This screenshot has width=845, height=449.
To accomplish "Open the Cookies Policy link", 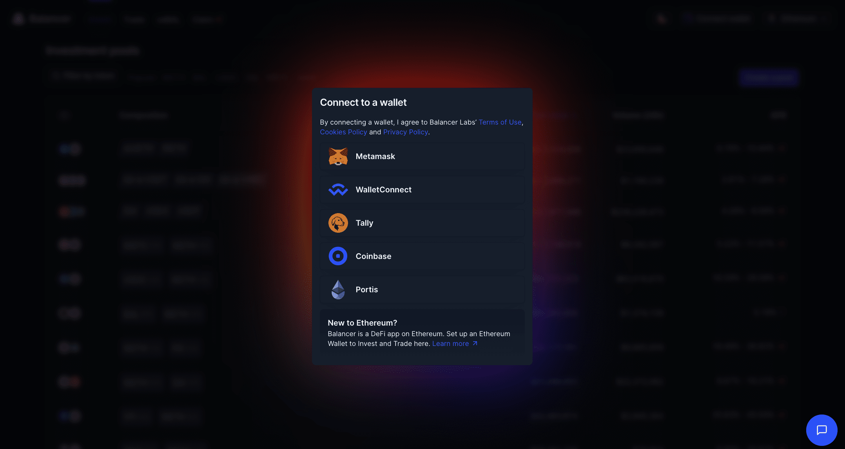I will 343,132.
